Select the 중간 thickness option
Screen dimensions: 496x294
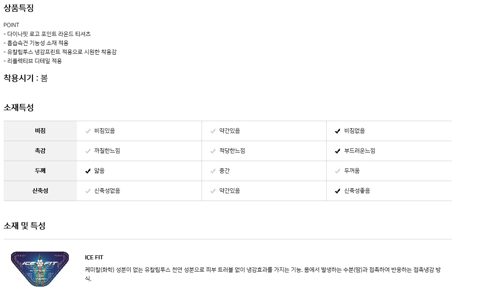pos(224,171)
